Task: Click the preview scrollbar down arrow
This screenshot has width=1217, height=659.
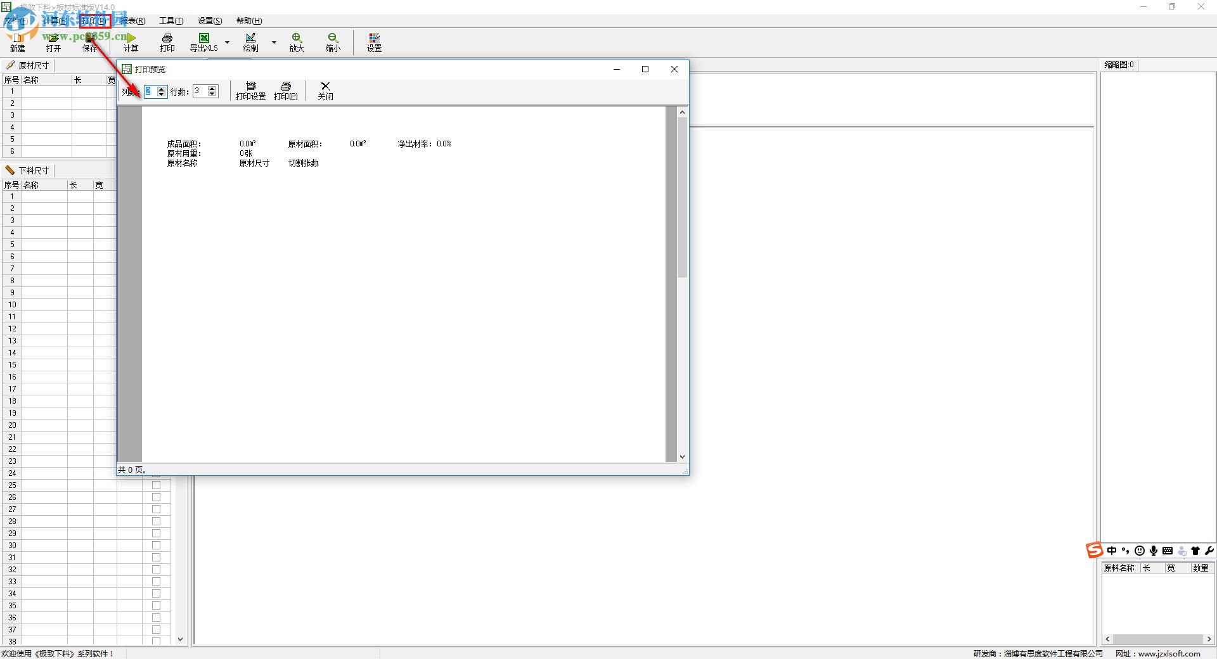Action: 682,457
